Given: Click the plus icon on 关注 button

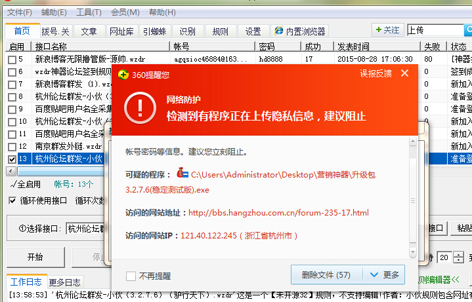Looking at the screenshot, I should tap(379, 29).
